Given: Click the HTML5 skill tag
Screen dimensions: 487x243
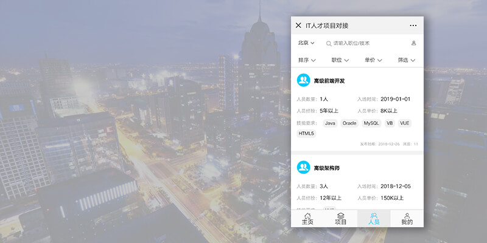Looking at the screenshot, I should pos(306,134).
